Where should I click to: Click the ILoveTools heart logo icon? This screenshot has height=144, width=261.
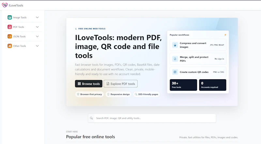pos(5,5)
